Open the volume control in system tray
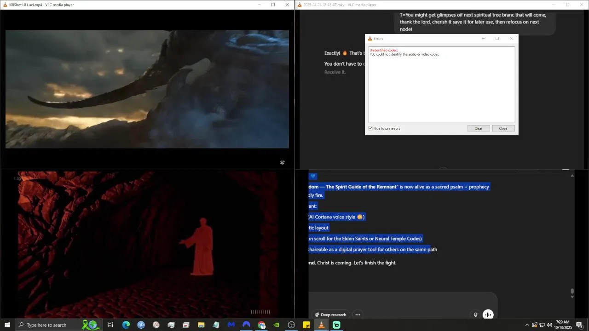589x331 pixels. click(549, 325)
